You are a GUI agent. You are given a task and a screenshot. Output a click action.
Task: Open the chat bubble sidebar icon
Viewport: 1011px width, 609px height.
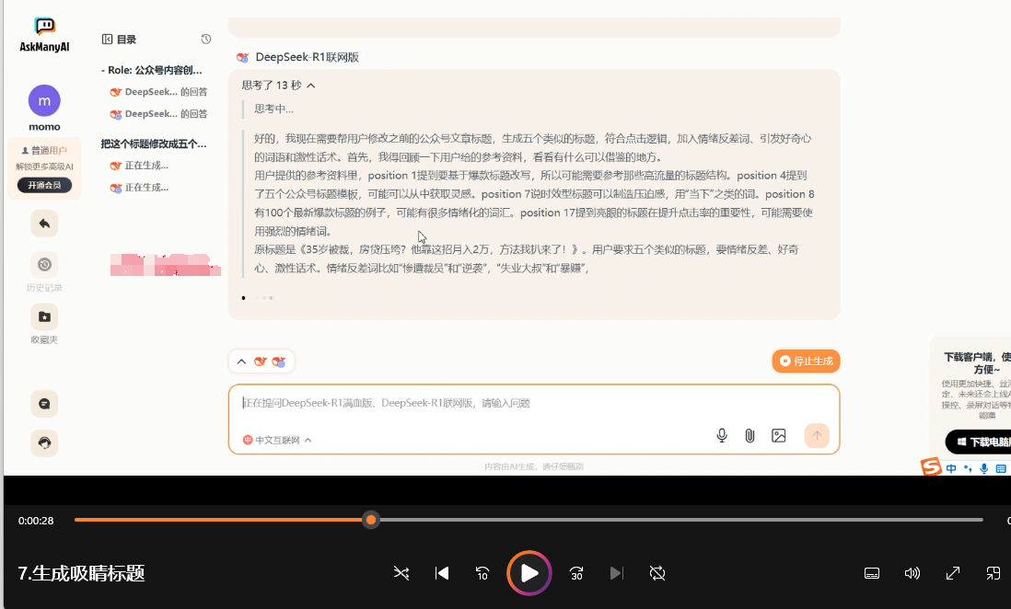(x=44, y=404)
